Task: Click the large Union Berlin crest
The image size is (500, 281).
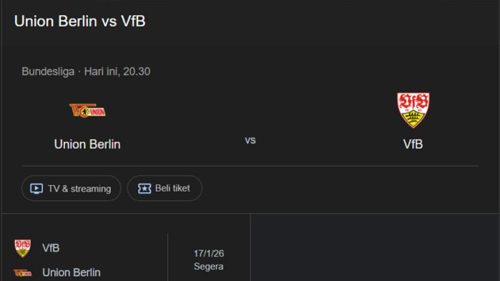Action: [x=87, y=110]
